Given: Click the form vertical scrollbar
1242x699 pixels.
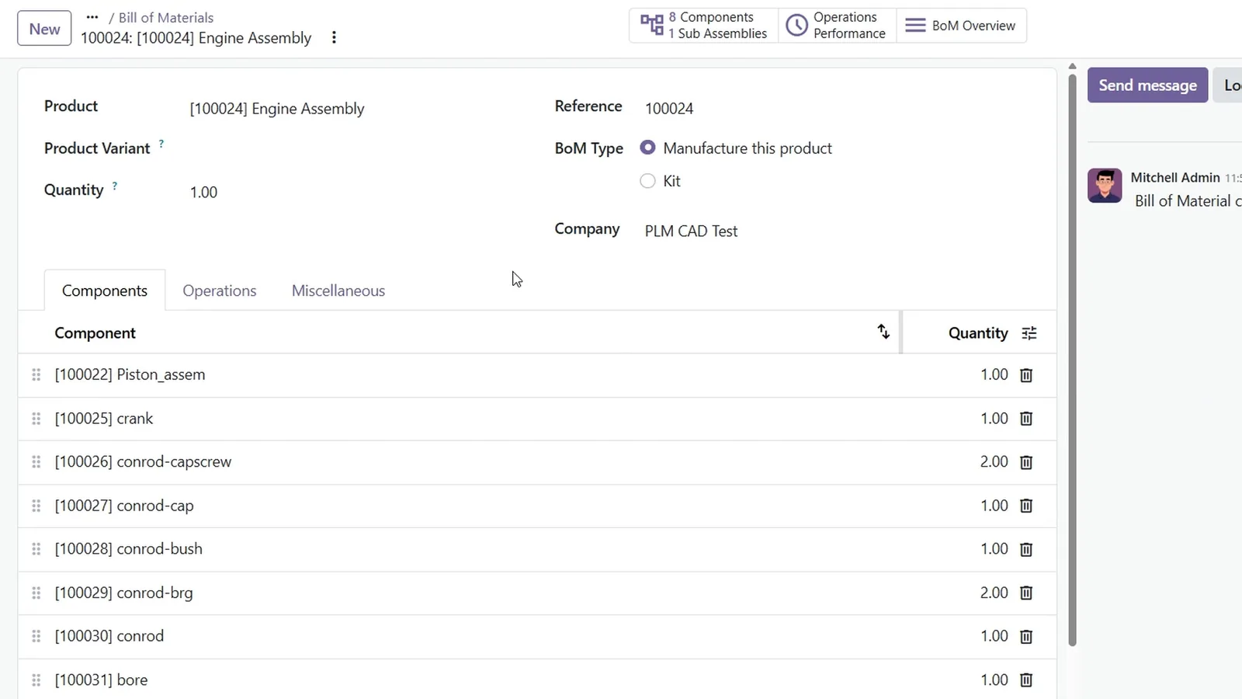Looking at the screenshot, I should (x=1072, y=359).
